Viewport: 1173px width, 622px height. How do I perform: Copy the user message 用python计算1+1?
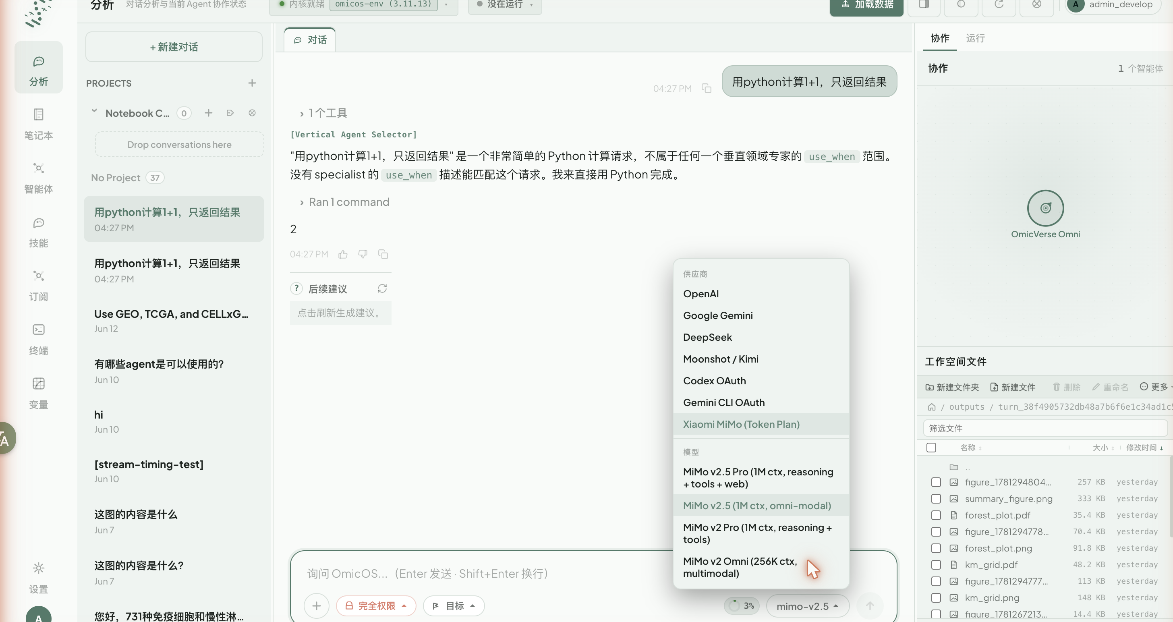[706, 88]
